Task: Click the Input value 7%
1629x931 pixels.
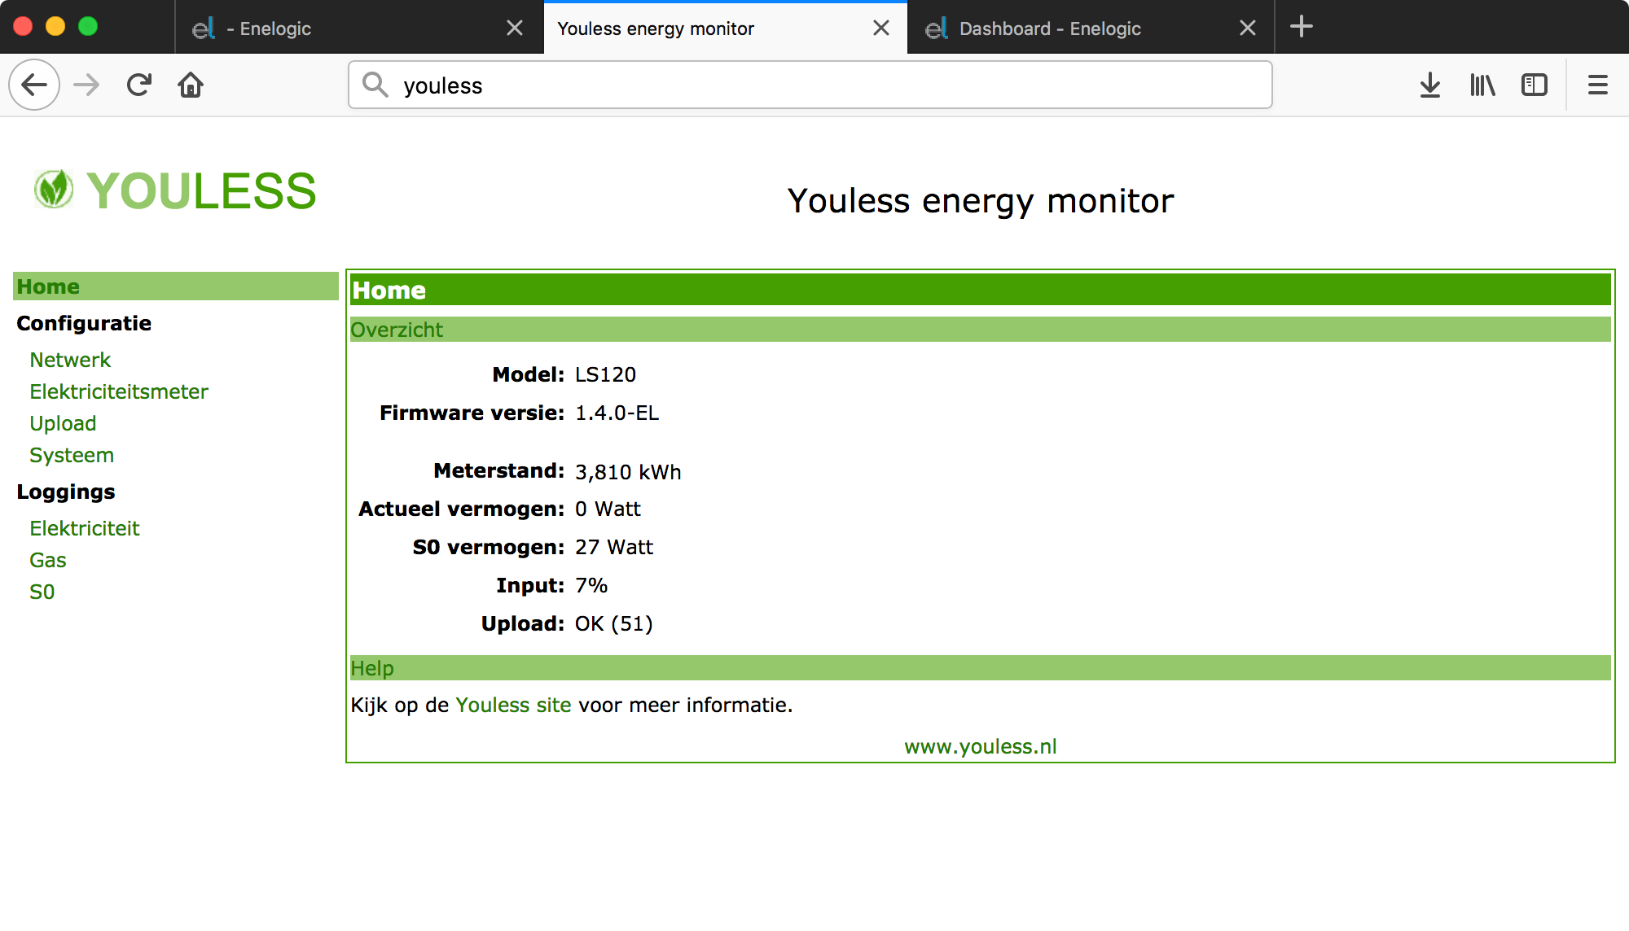Action: [591, 585]
